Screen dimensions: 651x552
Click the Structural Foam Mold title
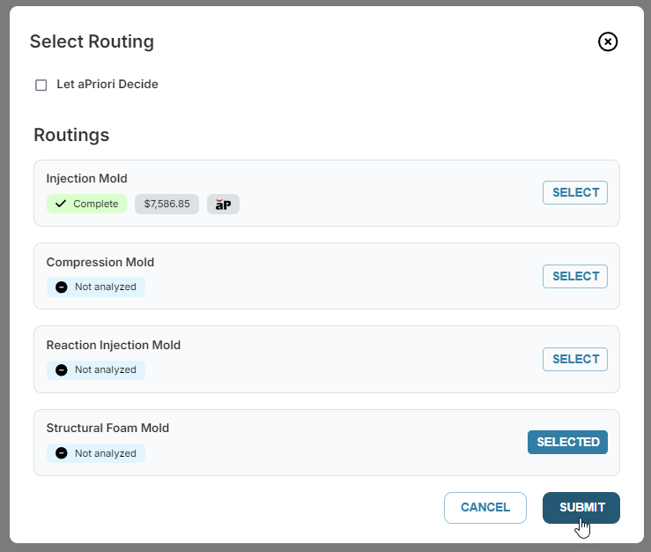107,429
